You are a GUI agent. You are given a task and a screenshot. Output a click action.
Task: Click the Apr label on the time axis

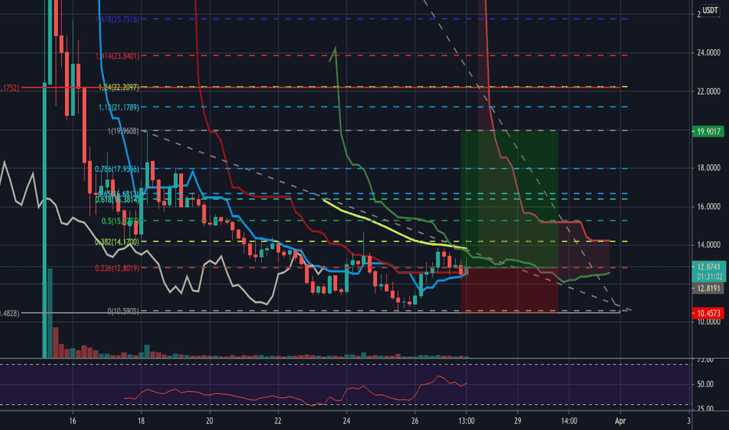[620, 421]
